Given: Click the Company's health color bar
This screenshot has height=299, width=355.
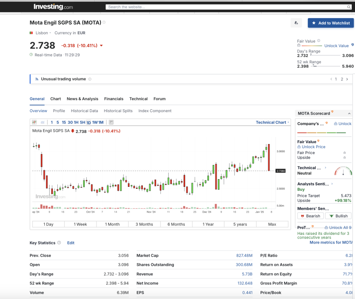Looking at the screenshot, I should [x=322, y=133].
